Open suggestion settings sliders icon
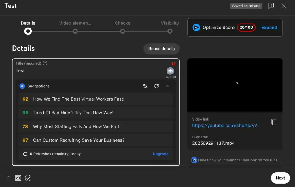Viewport: 295px width, 187px height. pos(145,86)
